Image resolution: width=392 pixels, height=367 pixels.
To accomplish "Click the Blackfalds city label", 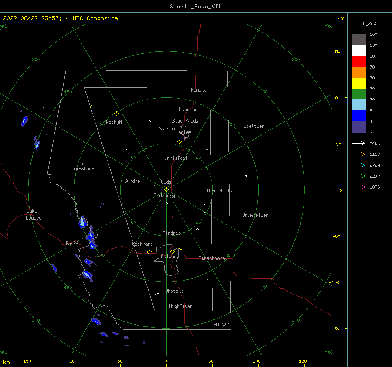I will click(185, 121).
